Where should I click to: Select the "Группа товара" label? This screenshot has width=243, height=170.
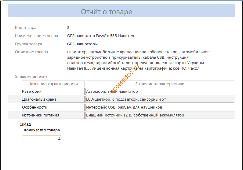(28, 44)
